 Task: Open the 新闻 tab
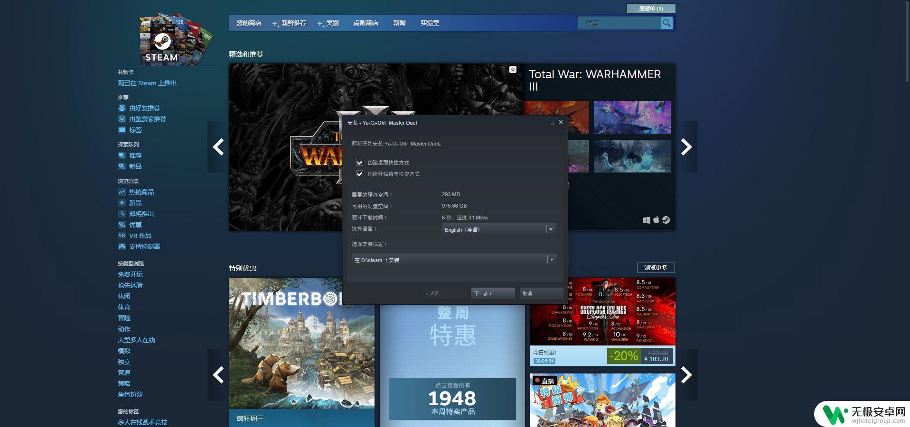399,23
